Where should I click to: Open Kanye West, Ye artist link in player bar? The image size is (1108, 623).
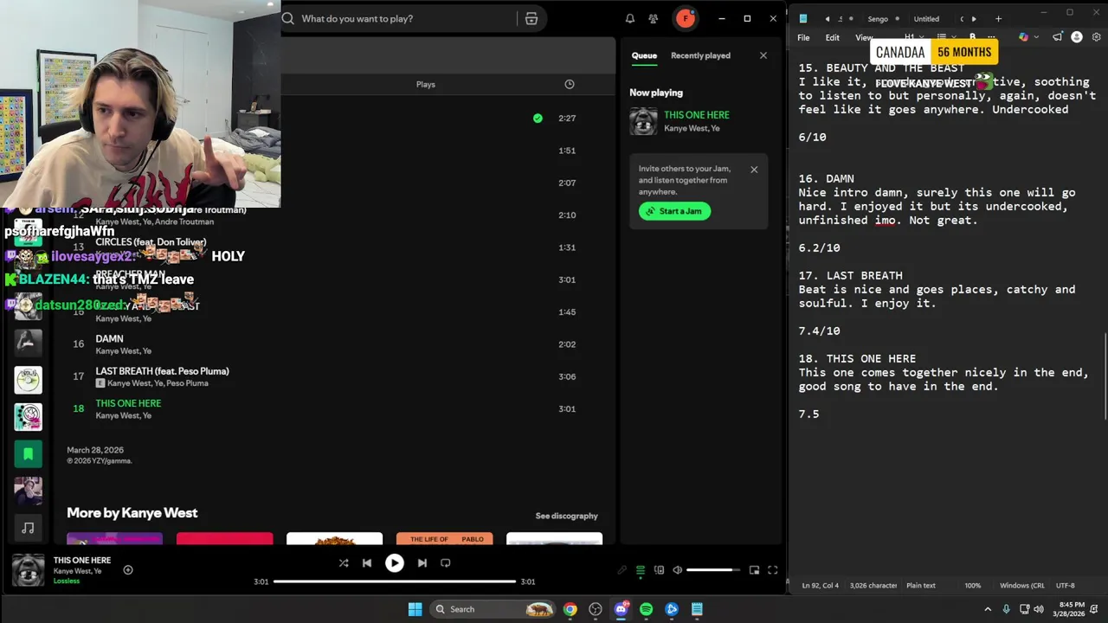pyautogui.click(x=77, y=571)
